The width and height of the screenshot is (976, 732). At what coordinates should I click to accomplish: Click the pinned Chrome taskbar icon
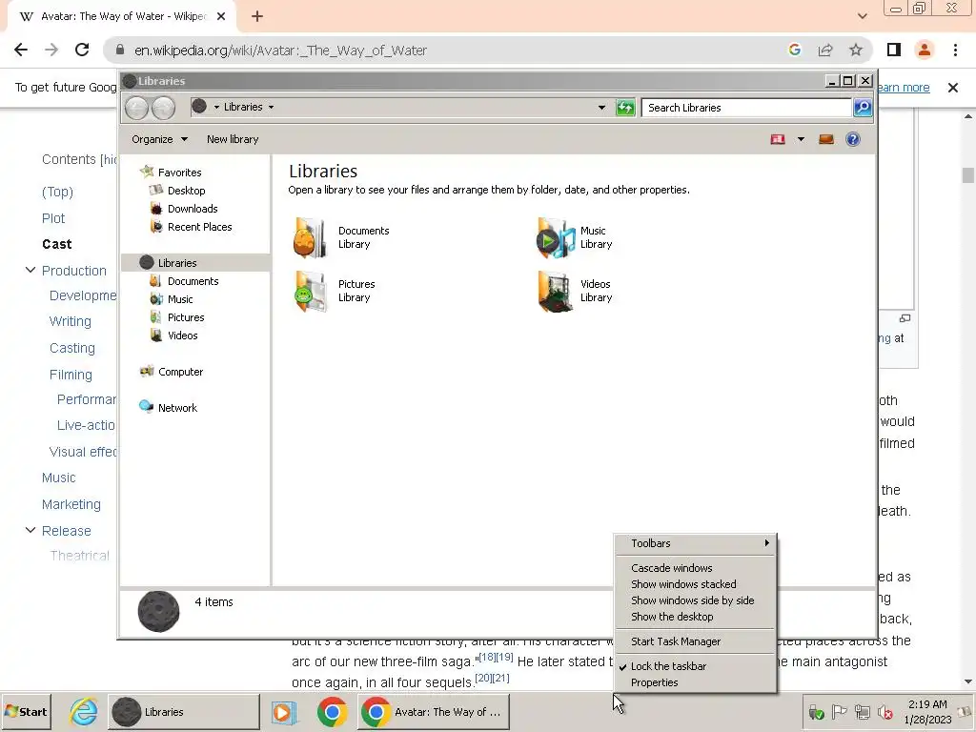(x=332, y=711)
